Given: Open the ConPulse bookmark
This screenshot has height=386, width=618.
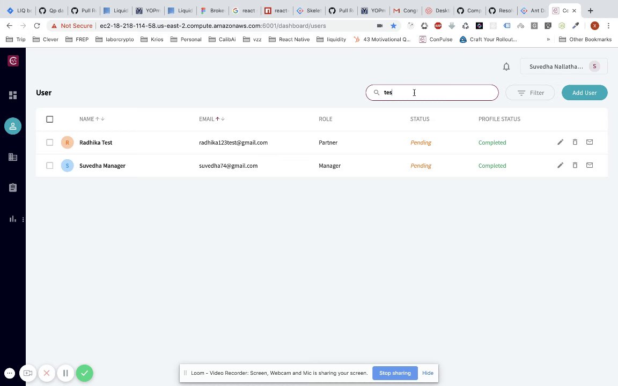Looking at the screenshot, I should (x=436, y=39).
